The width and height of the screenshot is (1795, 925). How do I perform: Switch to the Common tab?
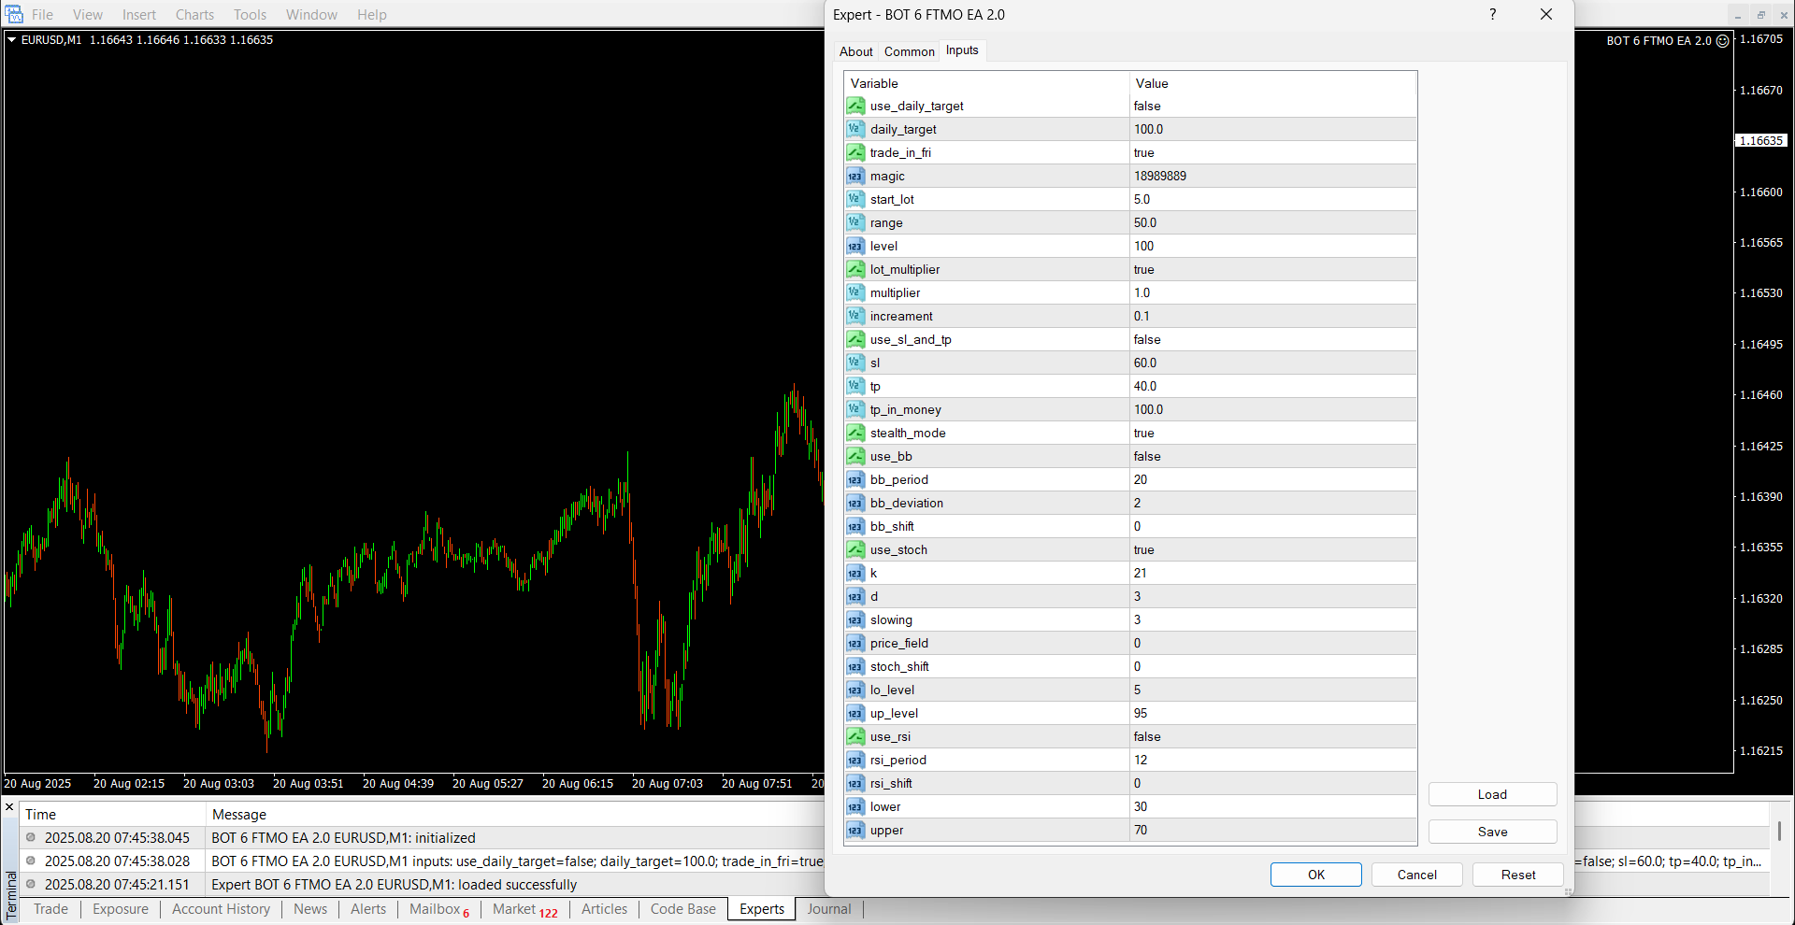909,51
